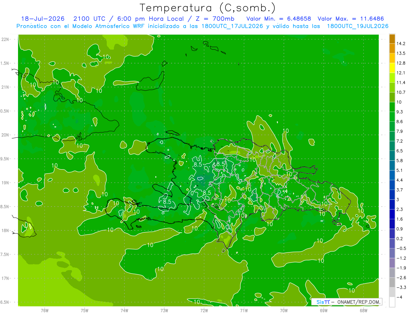Click the purple swatch between -1.9 and -1.2
This screenshot has width=408, height=315.
[x=392, y=263]
